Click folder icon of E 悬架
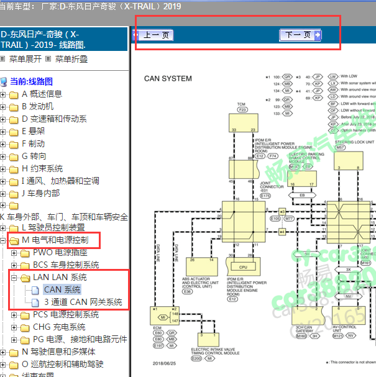 [x=14, y=132]
